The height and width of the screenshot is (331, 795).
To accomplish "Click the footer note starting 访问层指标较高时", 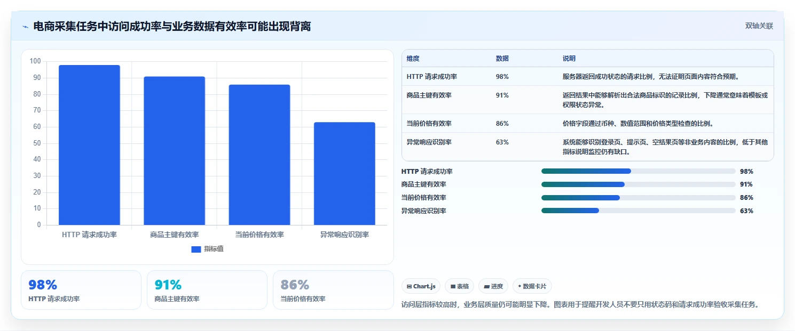I will 580,305.
